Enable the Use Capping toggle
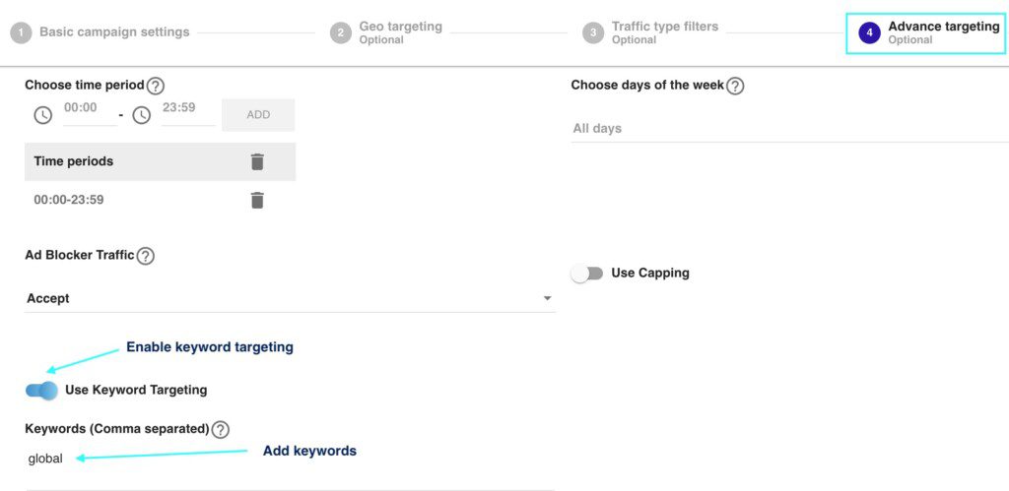 coord(586,274)
